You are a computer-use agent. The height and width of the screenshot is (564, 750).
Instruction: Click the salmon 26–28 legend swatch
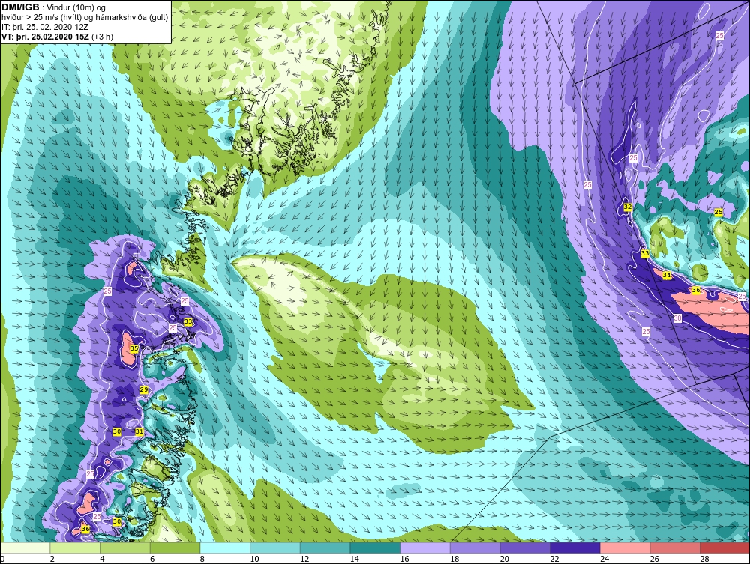pyautogui.click(x=675, y=548)
